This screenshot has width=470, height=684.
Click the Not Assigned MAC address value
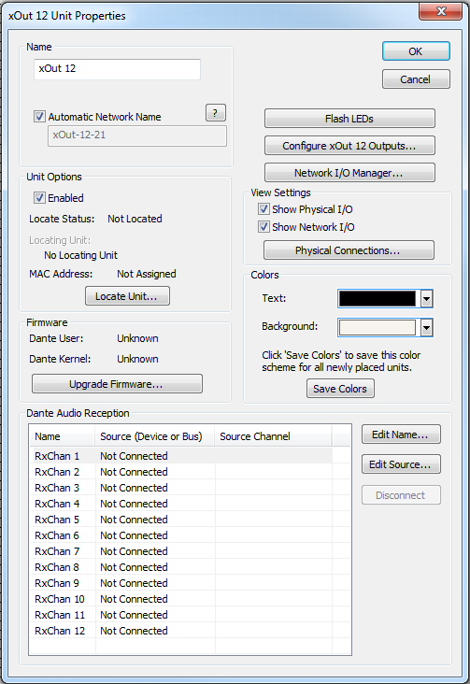point(147,274)
